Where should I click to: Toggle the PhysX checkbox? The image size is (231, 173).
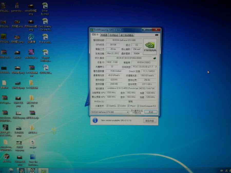coord(129,106)
